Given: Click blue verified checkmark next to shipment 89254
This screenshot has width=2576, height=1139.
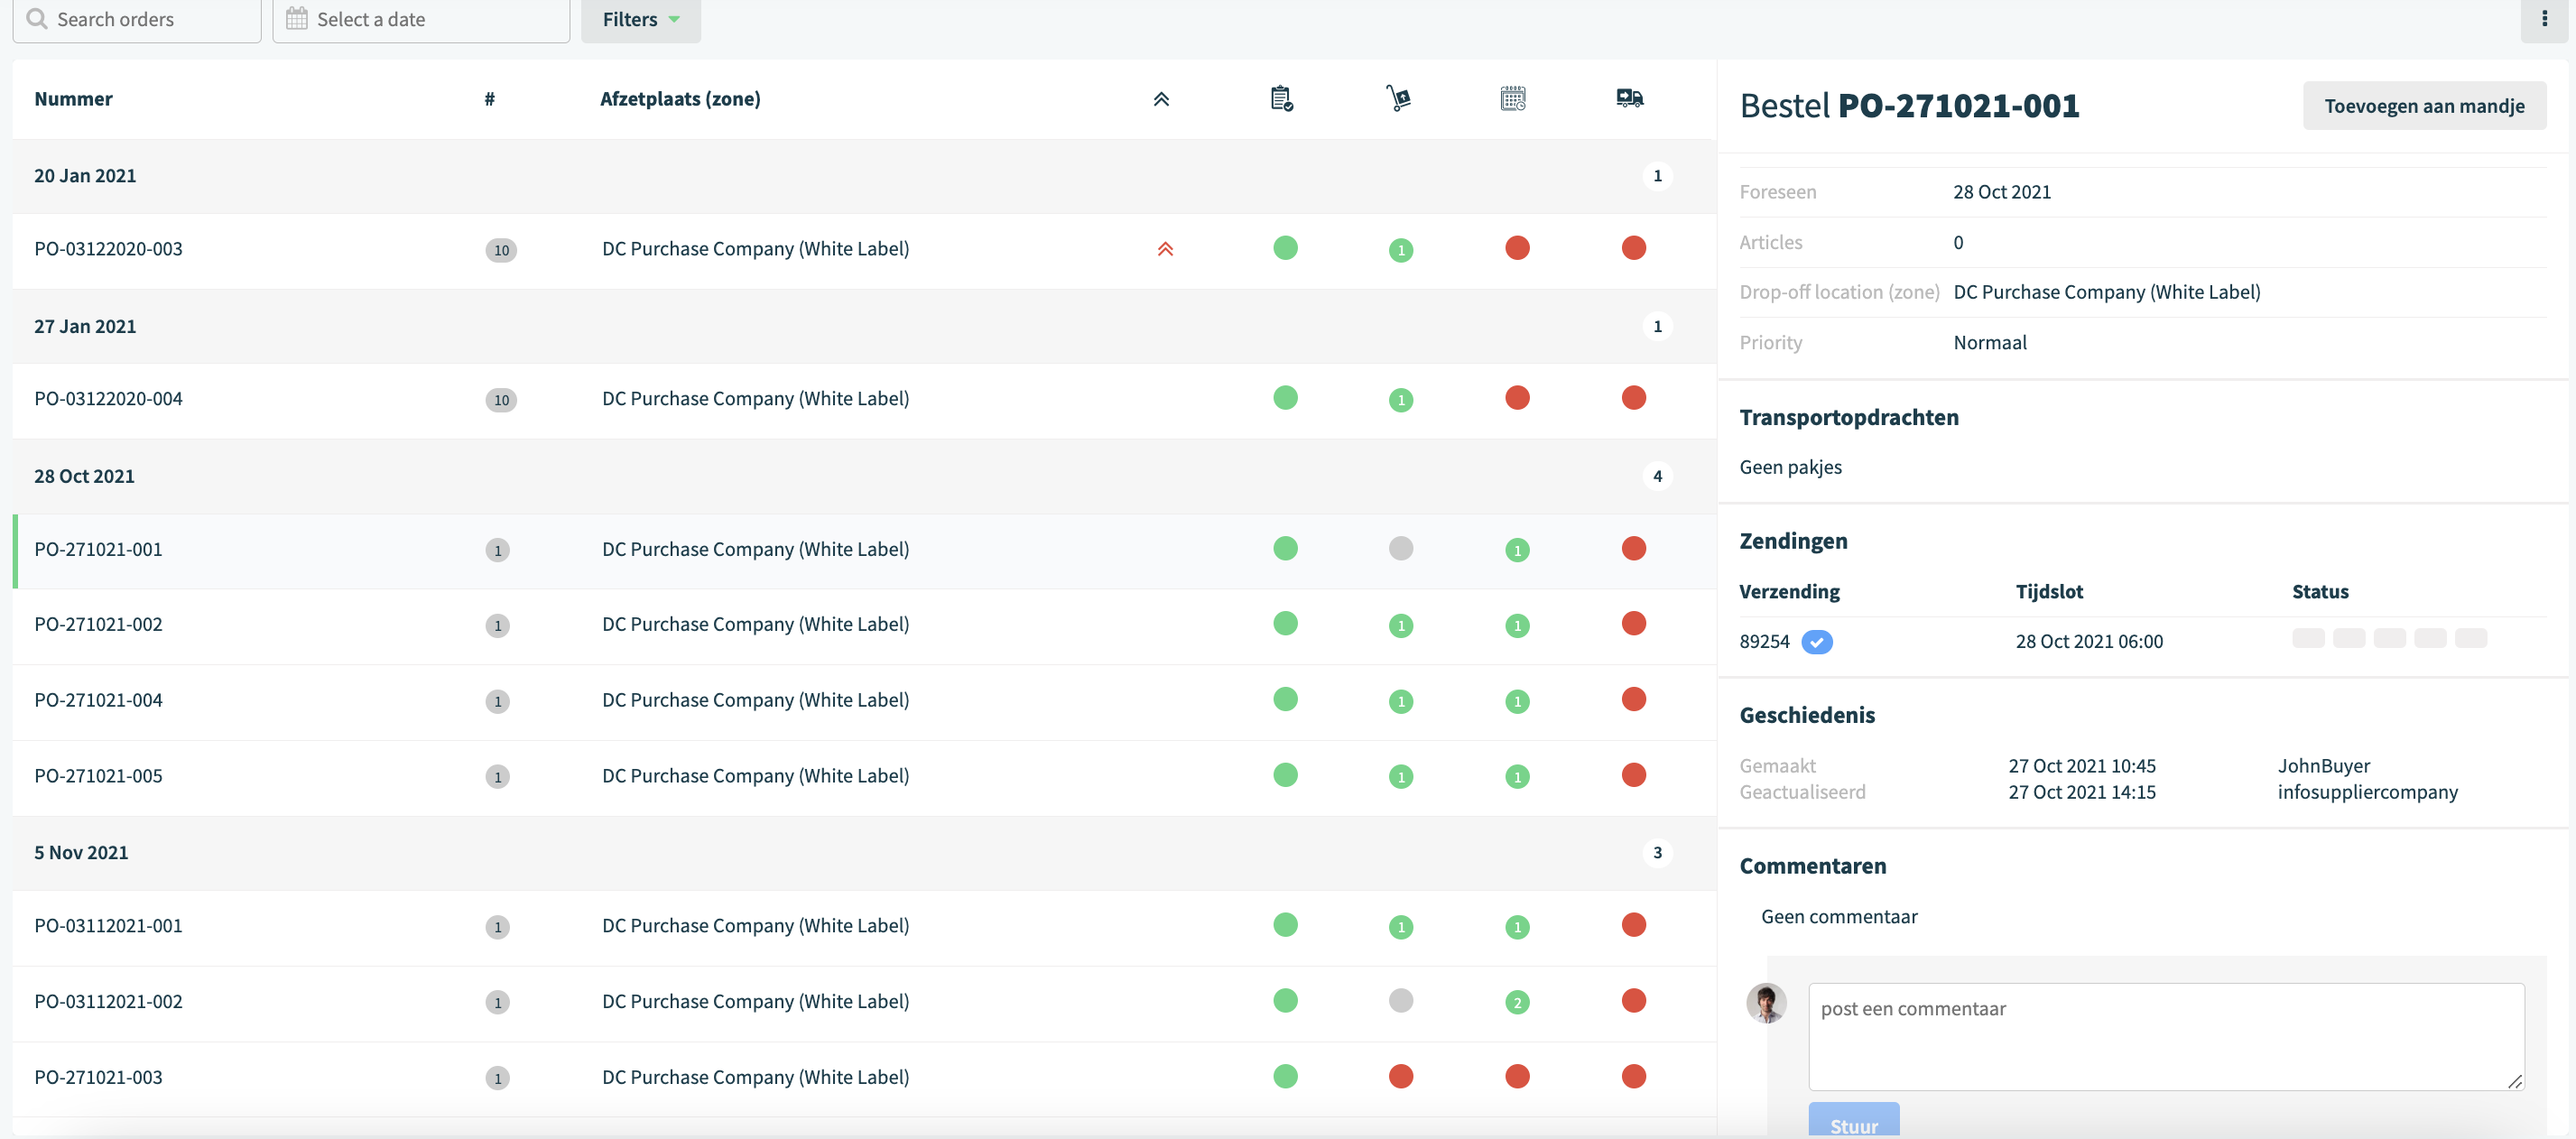Looking at the screenshot, I should click(1816, 642).
